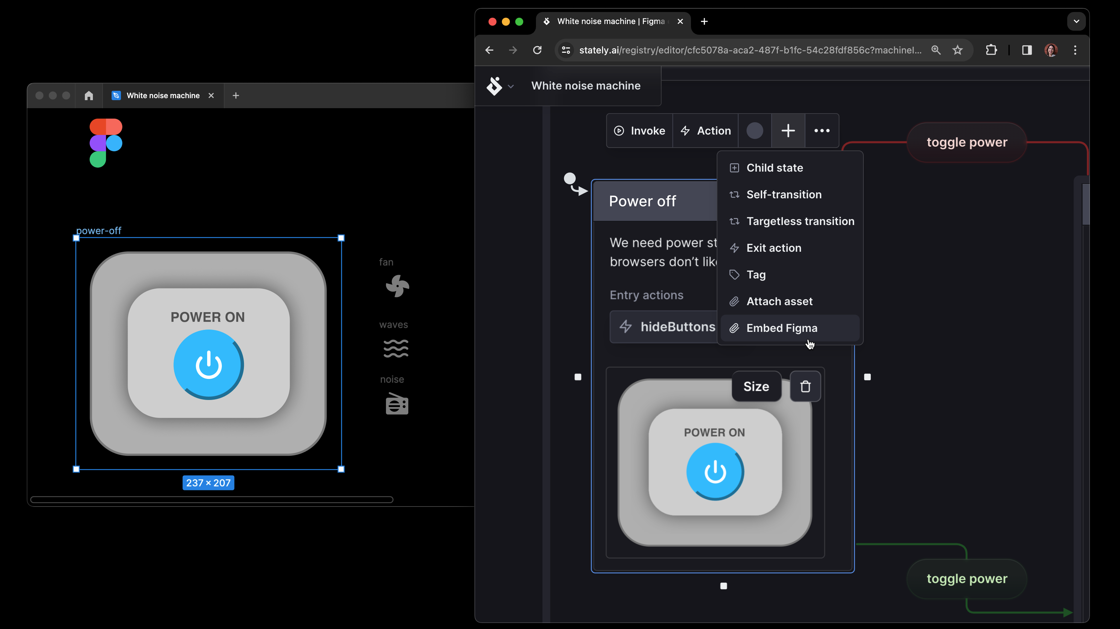The height and width of the screenshot is (629, 1120).
Task: Open the browser extensions puzzle icon
Action: tap(992, 50)
